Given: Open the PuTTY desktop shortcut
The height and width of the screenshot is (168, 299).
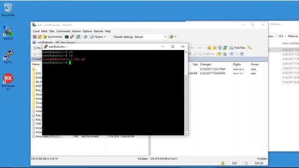Looking at the screenshot, I should (8, 56).
